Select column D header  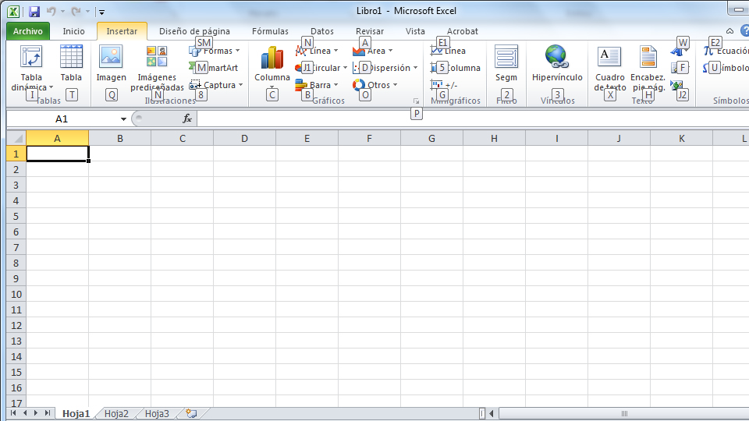point(244,139)
